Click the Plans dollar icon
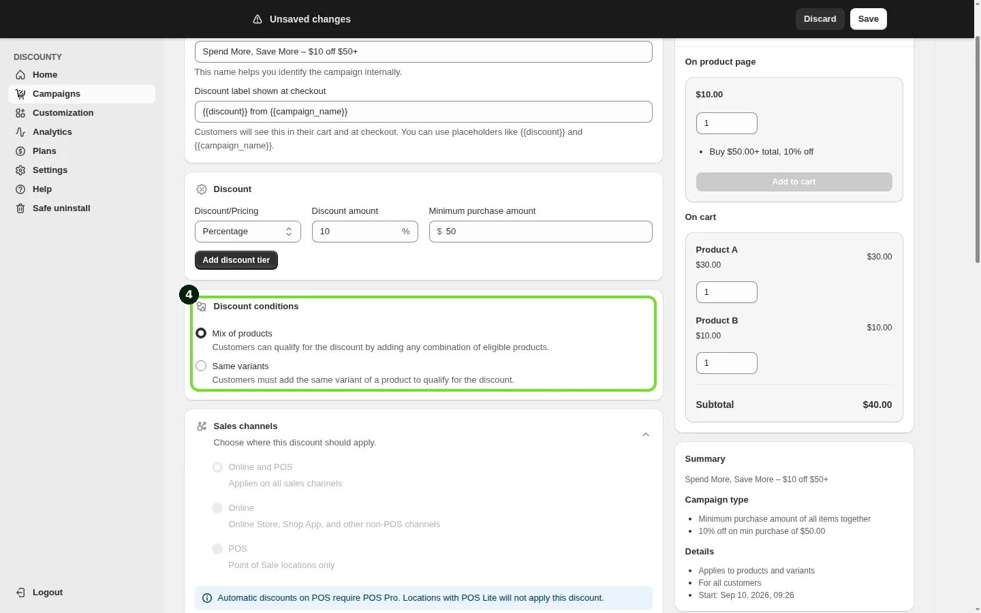This screenshot has height=613, width=981. click(20, 151)
